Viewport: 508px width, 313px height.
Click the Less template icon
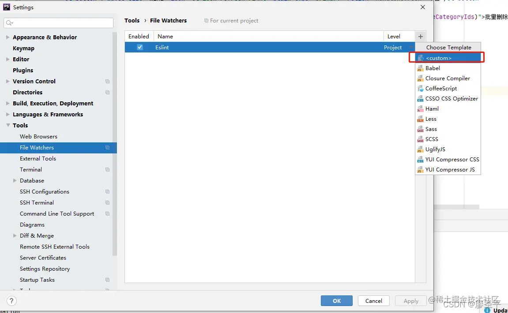420,119
